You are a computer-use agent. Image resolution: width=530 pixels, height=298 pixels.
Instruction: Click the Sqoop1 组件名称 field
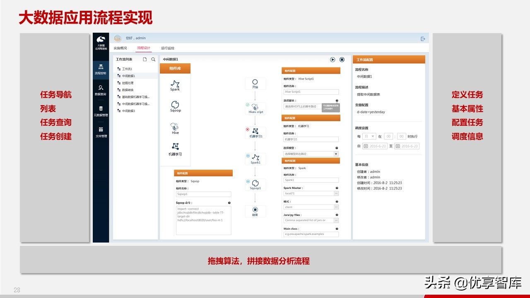pos(203,194)
